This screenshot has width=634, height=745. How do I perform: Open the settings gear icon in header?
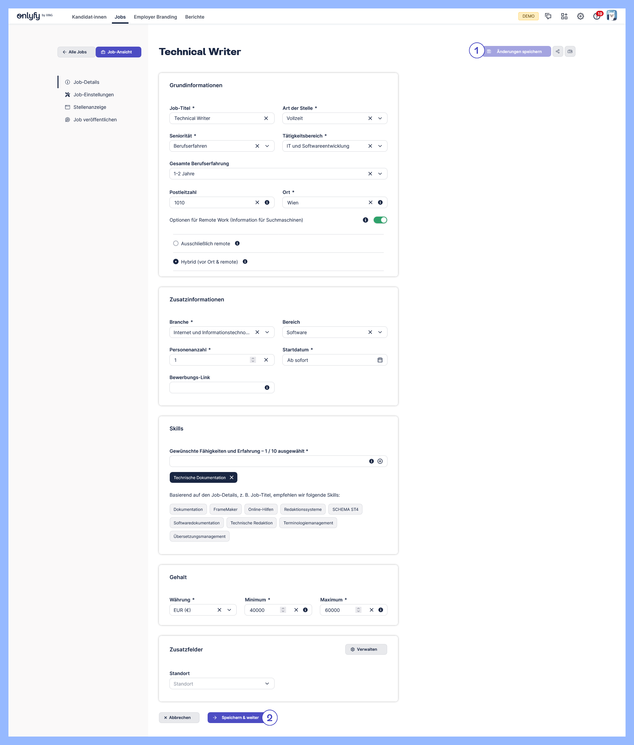(x=580, y=17)
